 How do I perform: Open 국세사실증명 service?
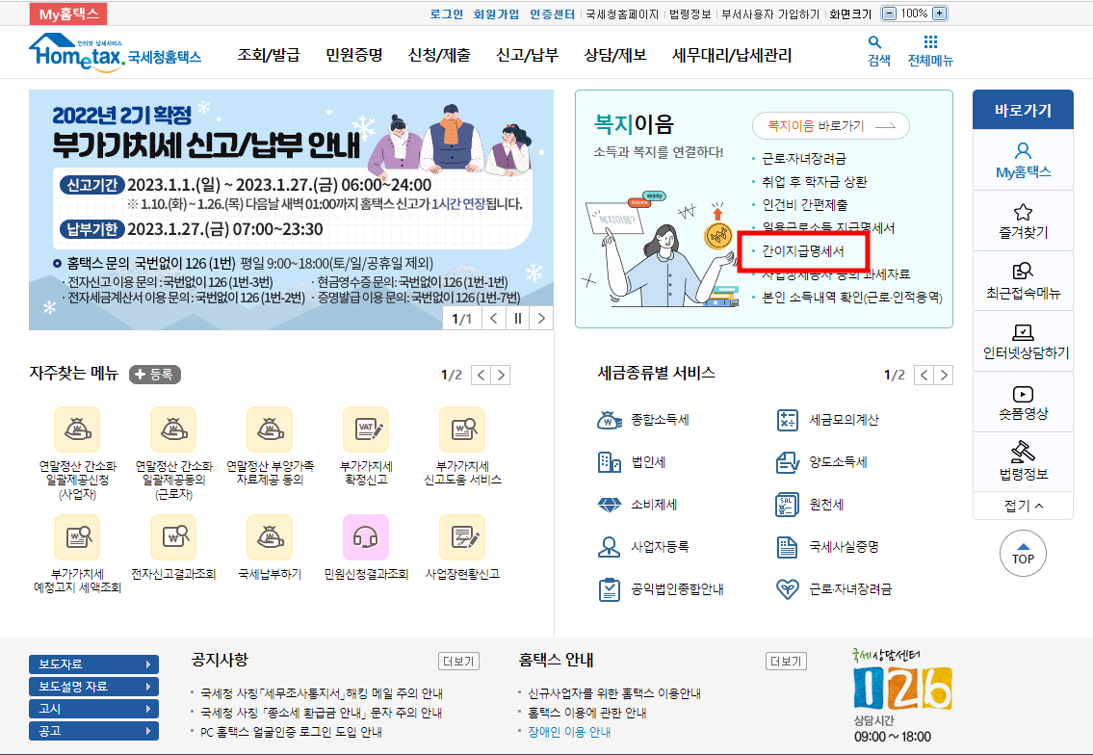[x=827, y=547]
